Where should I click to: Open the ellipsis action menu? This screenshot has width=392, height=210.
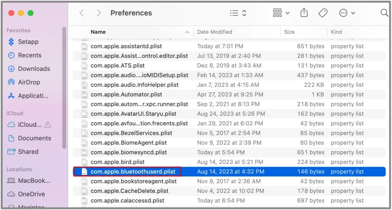pos(347,13)
